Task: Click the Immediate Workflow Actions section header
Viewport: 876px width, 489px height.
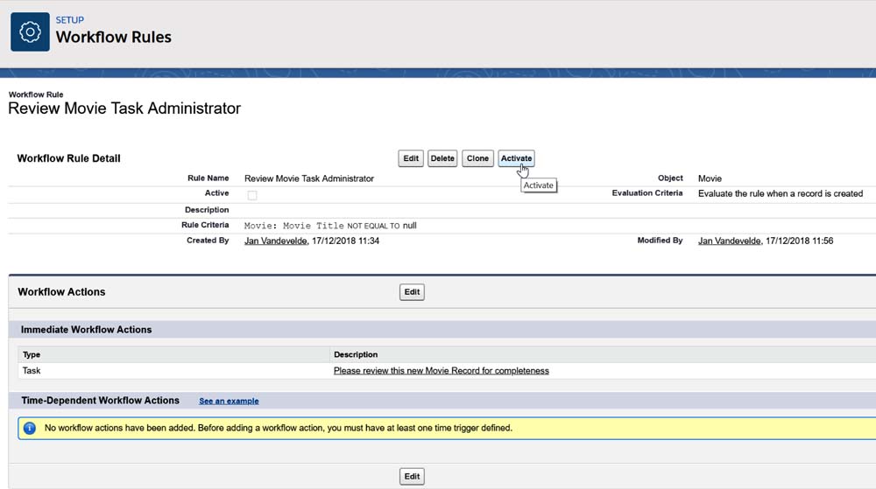Action: click(x=86, y=330)
